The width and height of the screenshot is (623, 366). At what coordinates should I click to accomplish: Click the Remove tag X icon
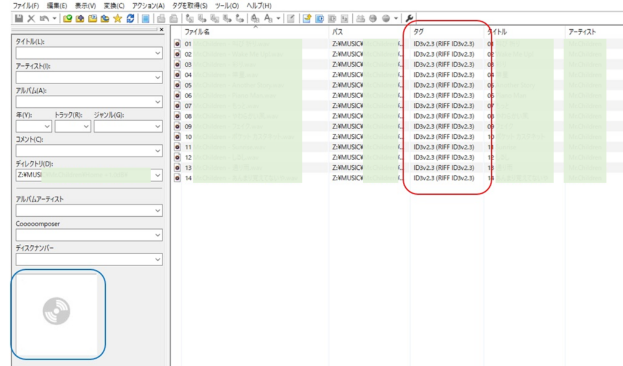31,18
